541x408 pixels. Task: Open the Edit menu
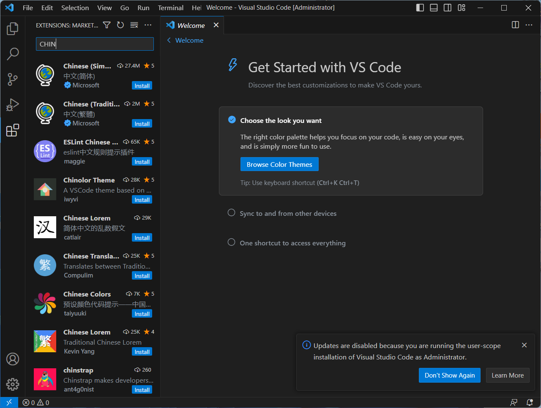point(47,8)
